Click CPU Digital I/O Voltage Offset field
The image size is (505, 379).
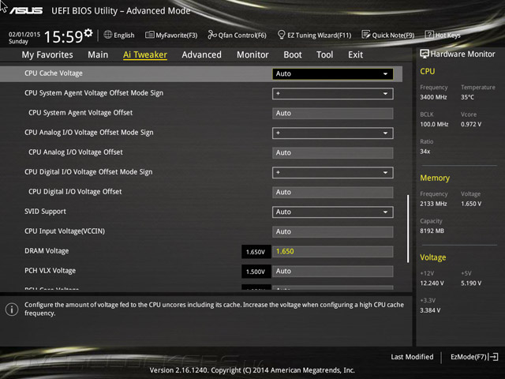pos(333,193)
